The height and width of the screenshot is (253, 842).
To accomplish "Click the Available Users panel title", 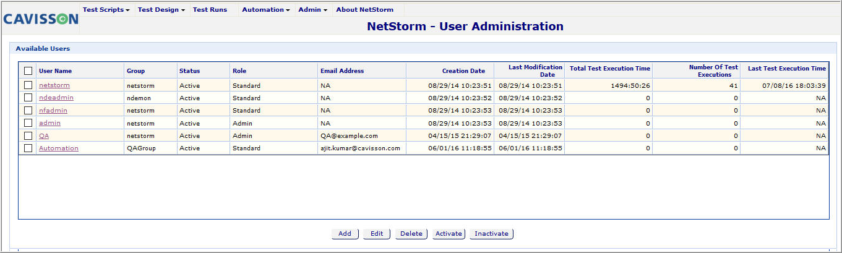I will (43, 48).
